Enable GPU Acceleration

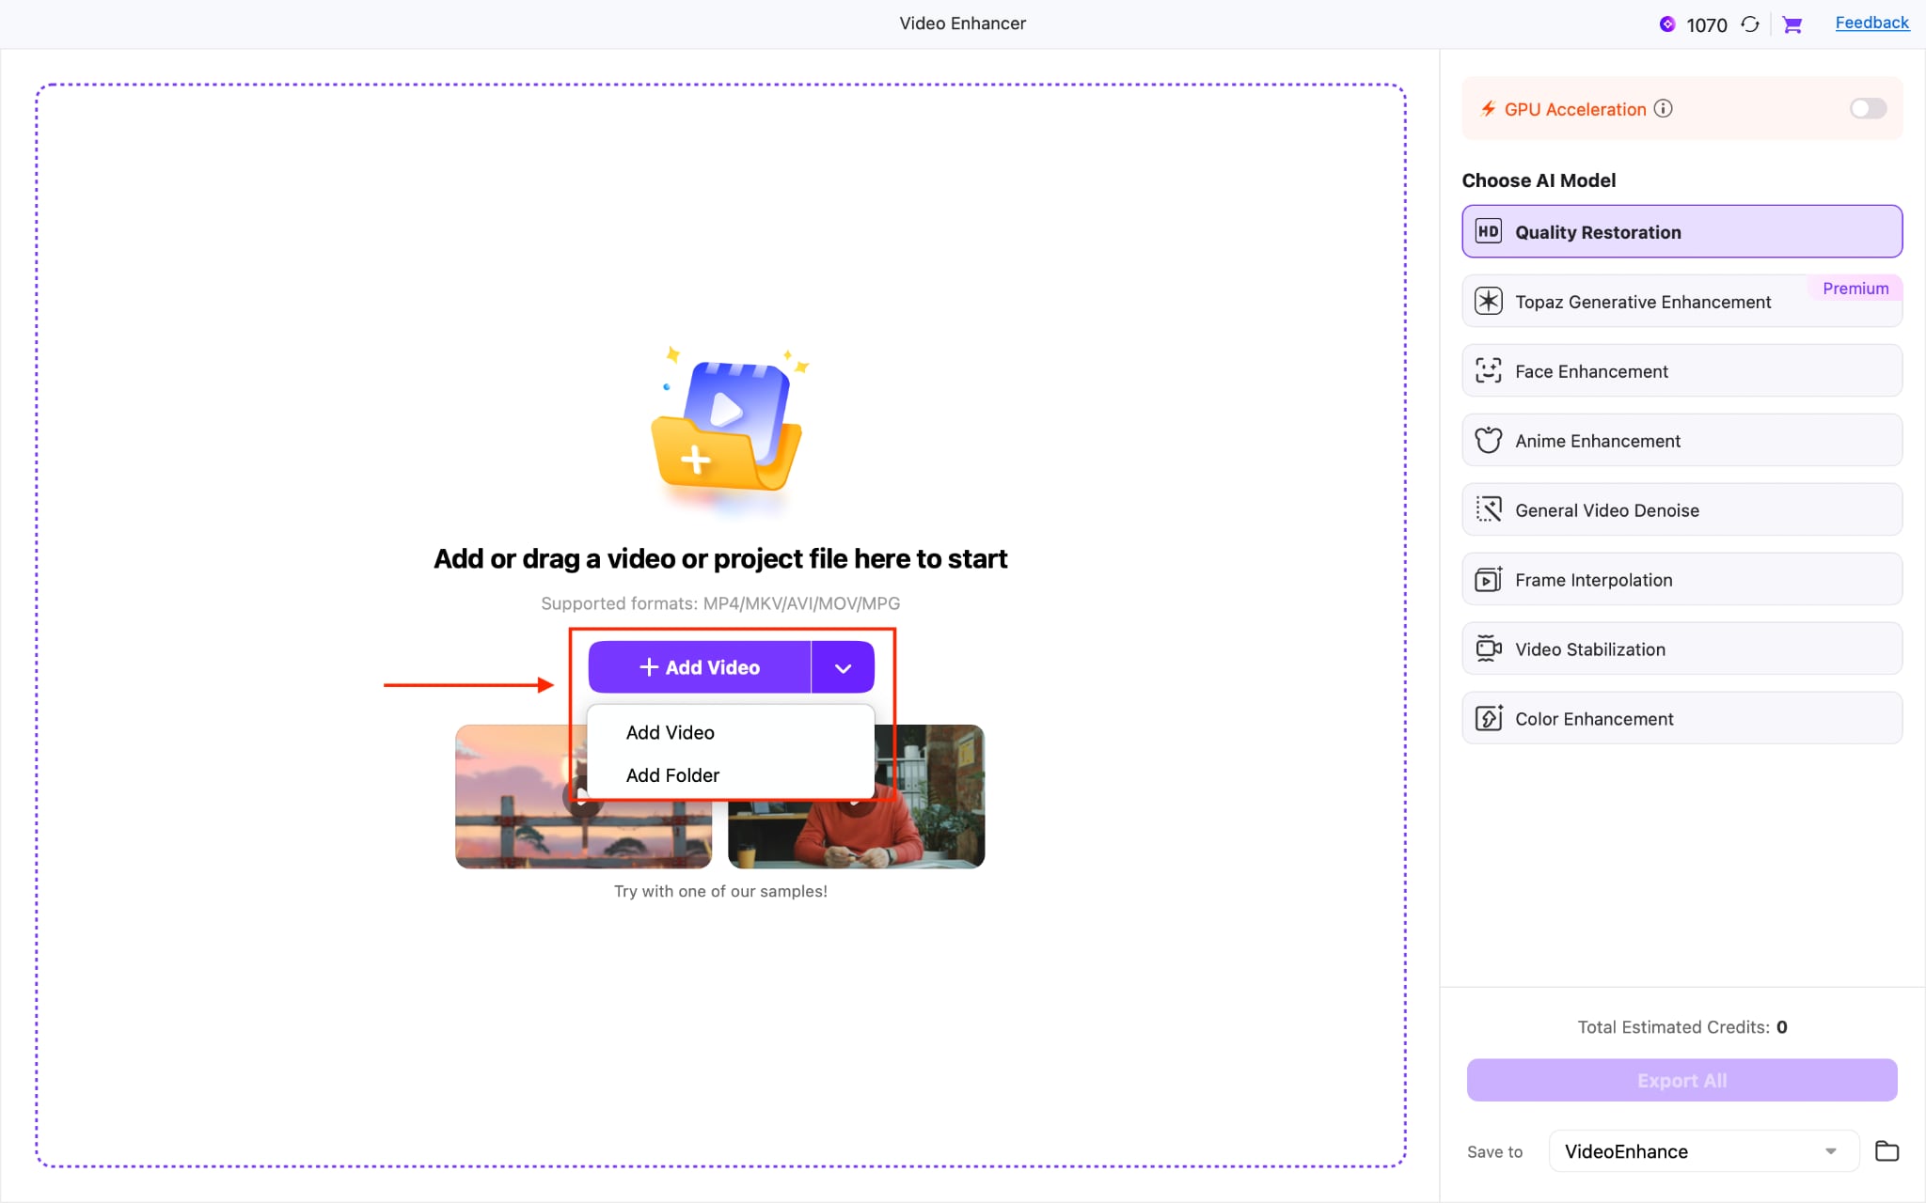coord(1867,108)
